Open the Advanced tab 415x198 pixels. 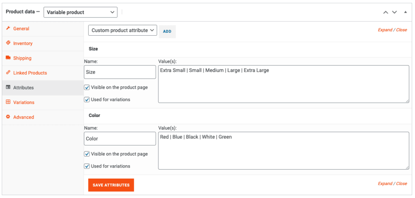click(43, 117)
